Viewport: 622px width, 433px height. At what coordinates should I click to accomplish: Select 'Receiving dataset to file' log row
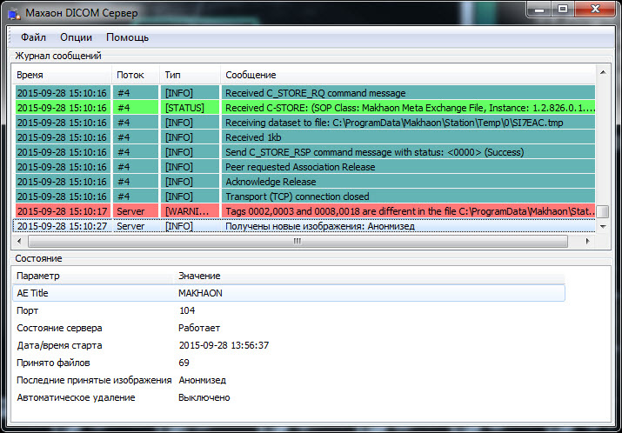point(304,123)
